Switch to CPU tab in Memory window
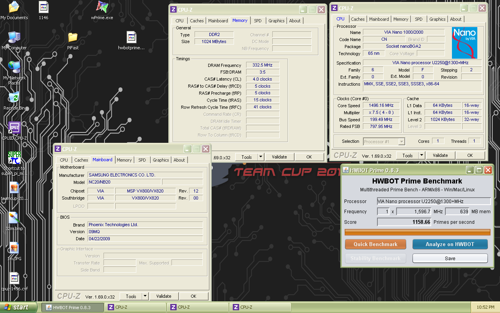The height and width of the screenshot is (313, 500). tap(180, 21)
